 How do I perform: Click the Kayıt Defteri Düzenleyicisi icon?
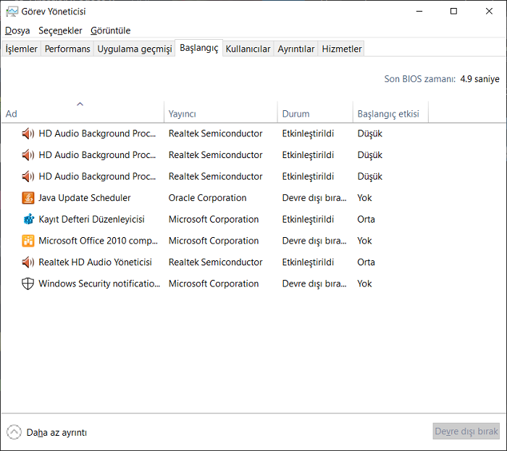pyautogui.click(x=28, y=219)
